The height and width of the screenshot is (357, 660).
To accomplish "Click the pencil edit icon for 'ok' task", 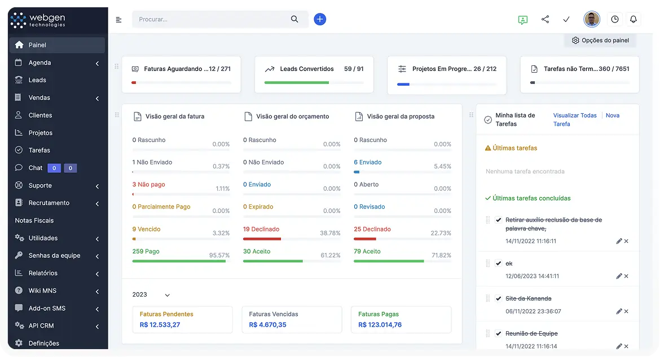I will tap(619, 276).
